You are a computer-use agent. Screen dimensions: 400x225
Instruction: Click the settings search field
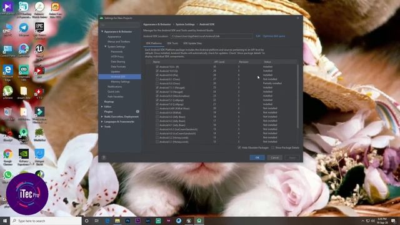tap(120, 25)
